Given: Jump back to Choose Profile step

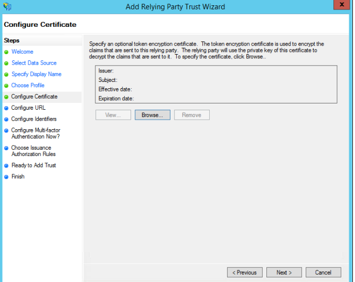Looking at the screenshot, I should coord(28,86).
